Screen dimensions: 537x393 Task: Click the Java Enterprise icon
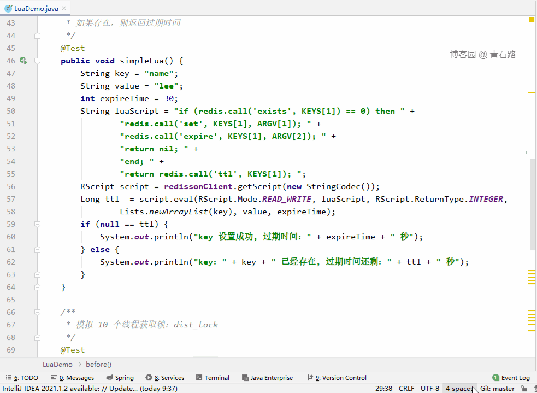[245, 378]
